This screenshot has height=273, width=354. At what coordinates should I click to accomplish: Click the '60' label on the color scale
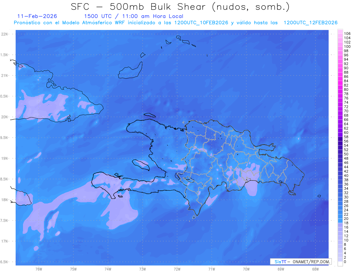point(346,133)
